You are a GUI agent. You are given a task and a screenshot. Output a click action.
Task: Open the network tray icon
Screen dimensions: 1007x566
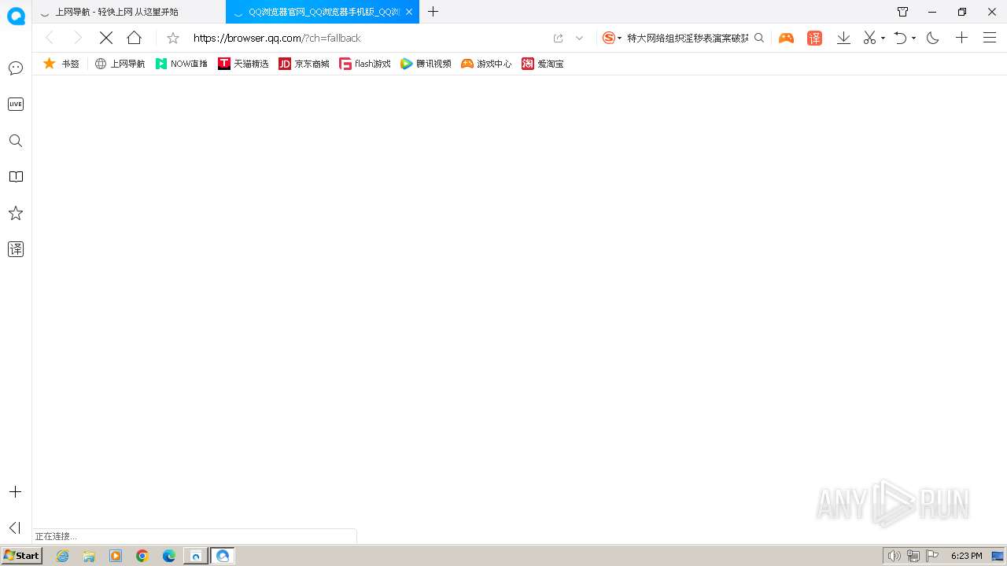click(913, 556)
